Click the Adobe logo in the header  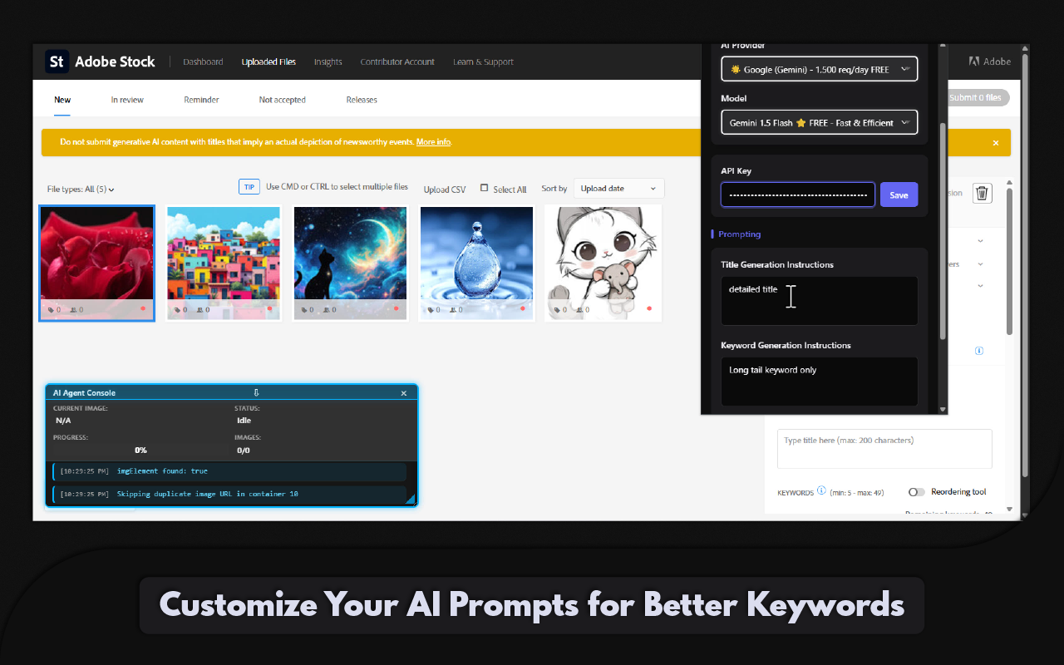point(990,62)
